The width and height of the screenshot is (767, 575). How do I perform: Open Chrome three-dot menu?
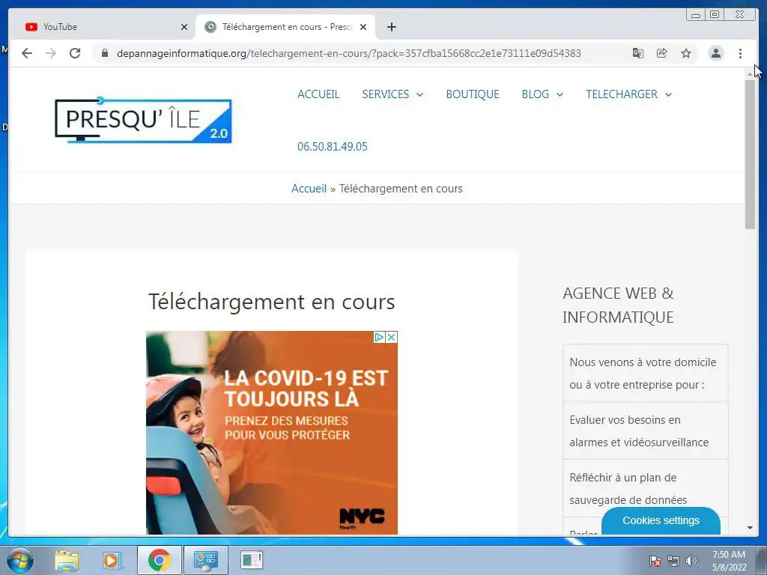pos(740,53)
